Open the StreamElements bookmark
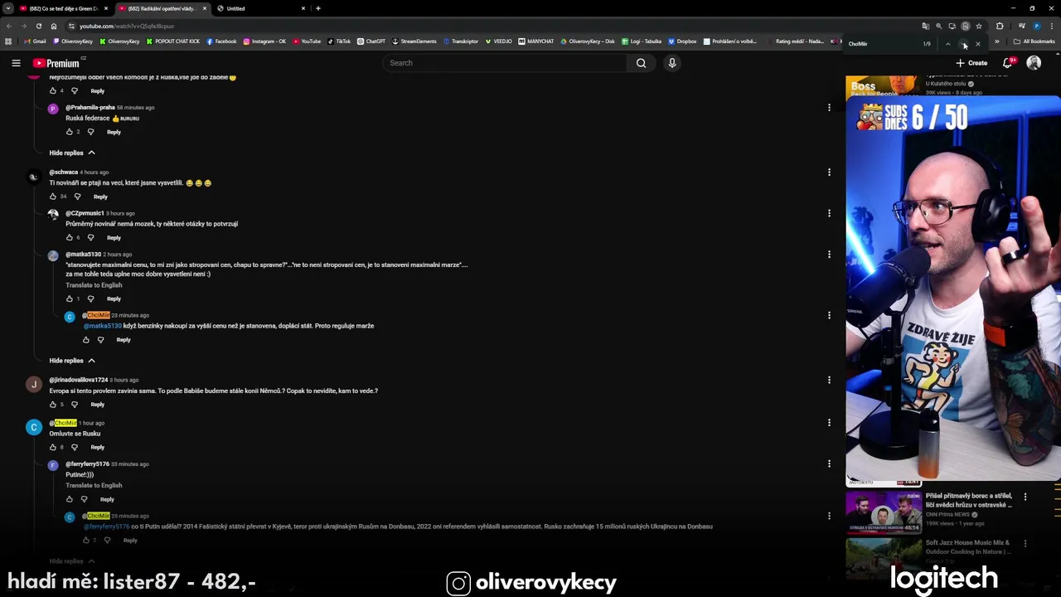1061x597 pixels. point(414,41)
